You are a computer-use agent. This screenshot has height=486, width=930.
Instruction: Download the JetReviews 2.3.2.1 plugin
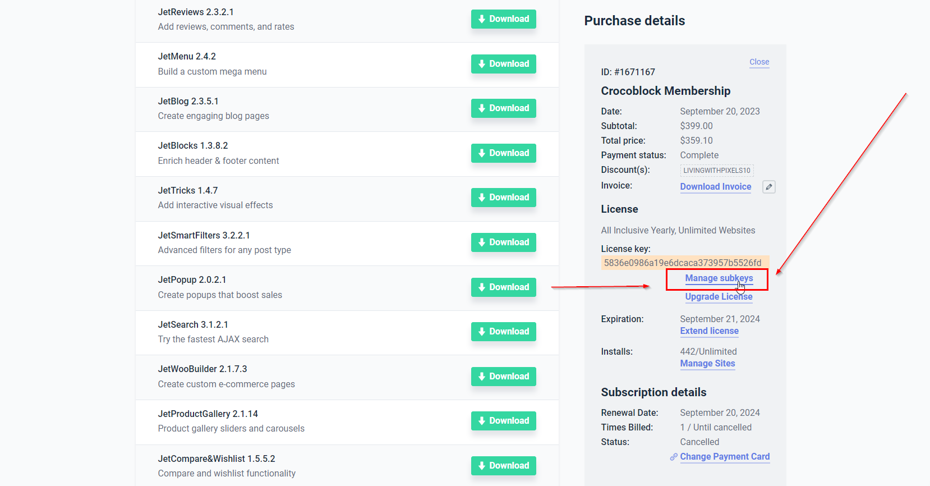pyautogui.click(x=503, y=19)
